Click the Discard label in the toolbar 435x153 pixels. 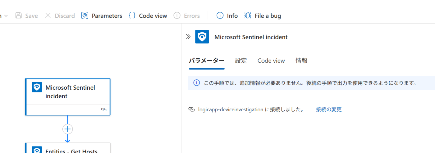pos(65,16)
